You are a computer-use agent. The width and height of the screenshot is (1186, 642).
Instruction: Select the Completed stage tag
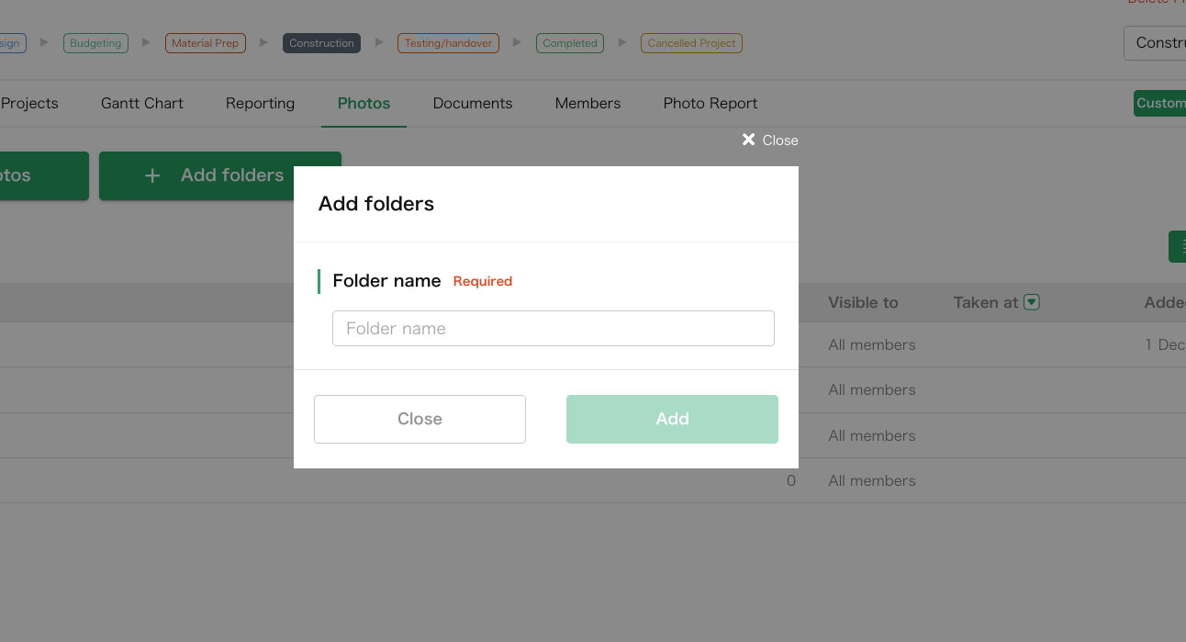pos(569,43)
